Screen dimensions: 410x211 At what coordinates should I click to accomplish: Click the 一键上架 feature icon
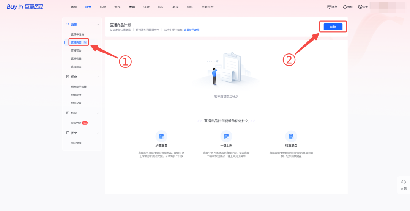click(226, 136)
